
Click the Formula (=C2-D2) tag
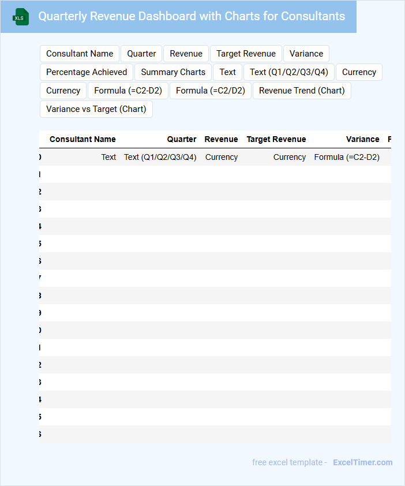(x=128, y=91)
